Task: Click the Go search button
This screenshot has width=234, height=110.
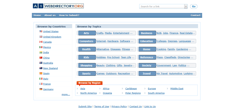Action: 194,7
